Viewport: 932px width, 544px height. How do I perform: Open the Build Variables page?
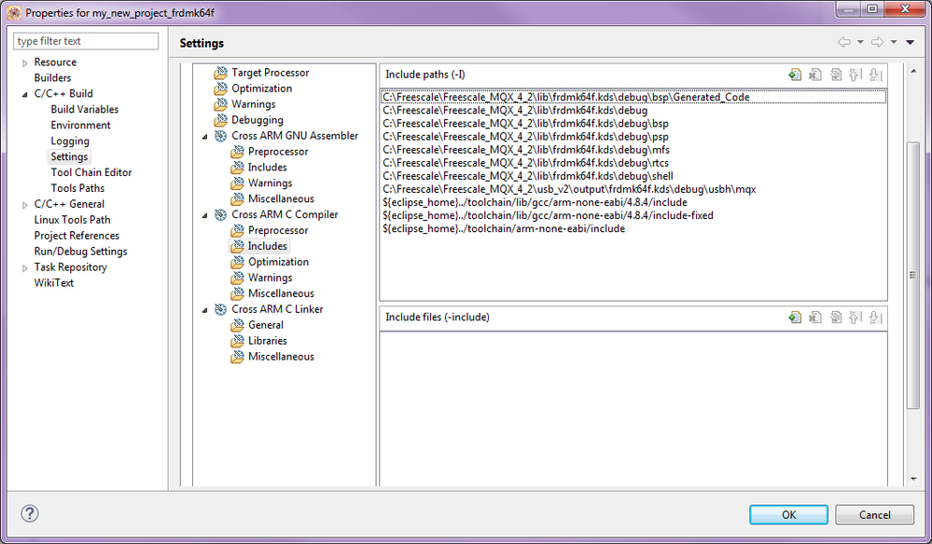(x=84, y=109)
